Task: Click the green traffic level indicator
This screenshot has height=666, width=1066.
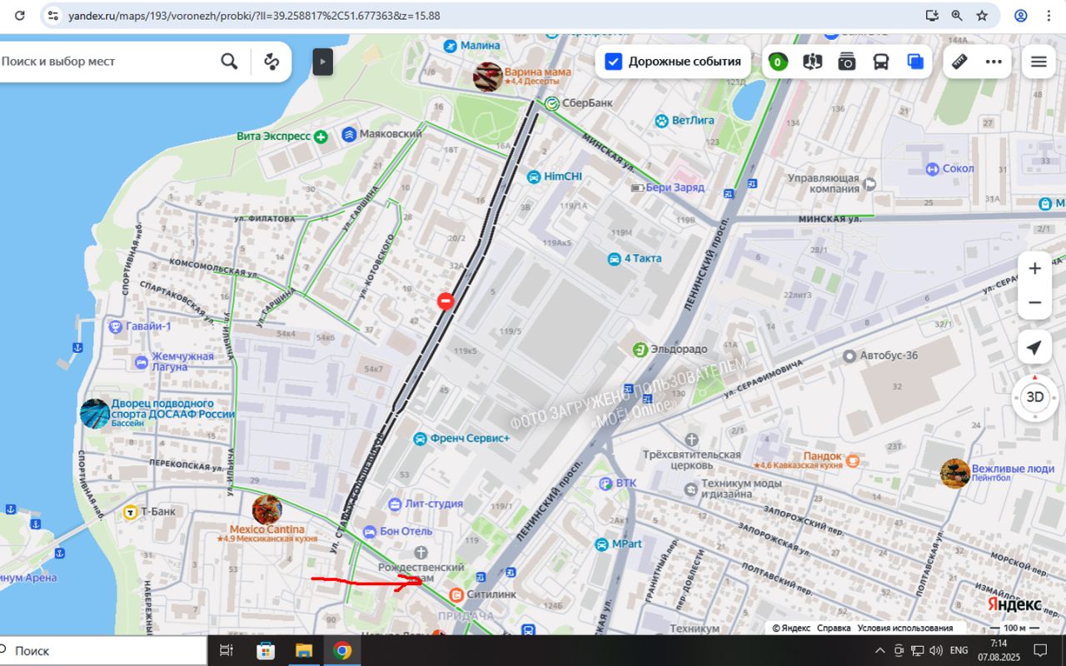Action: pyautogui.click(x=778, y=62)
